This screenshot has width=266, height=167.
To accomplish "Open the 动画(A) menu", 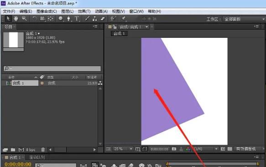I will (x=101, y=11).
